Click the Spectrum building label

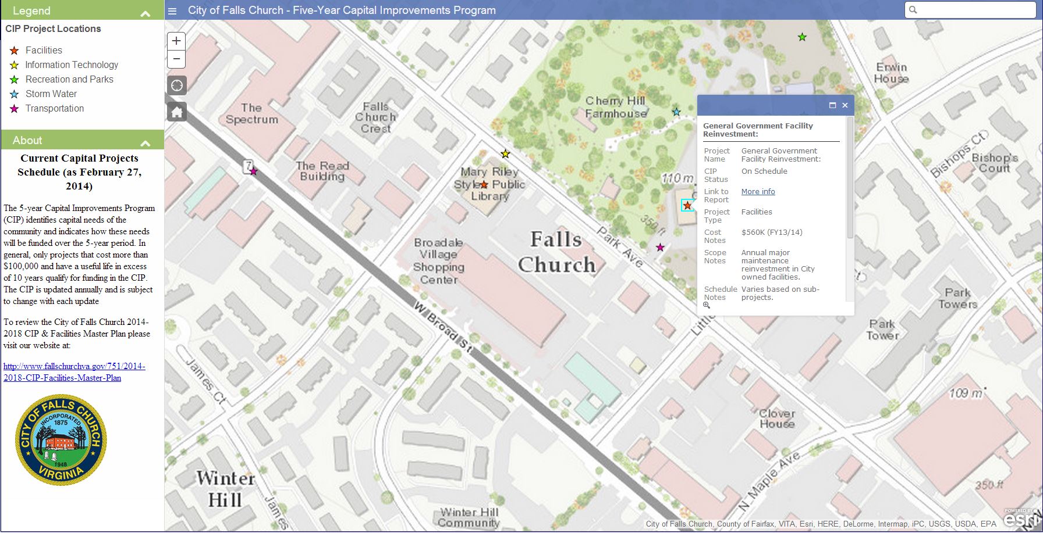[251, 113]
